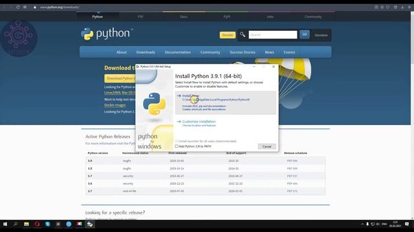414x232 pixels.
Task: Open PEP link in the 2.7 row
Action: 292,191
